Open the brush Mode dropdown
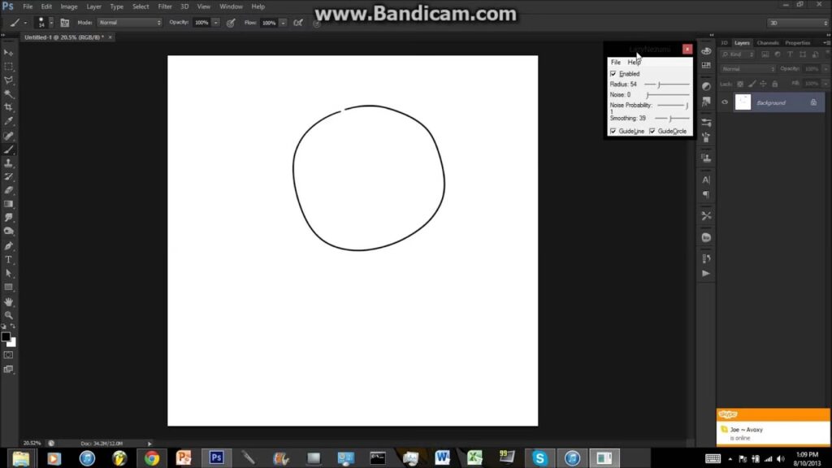832x468 pixels. 129,23
